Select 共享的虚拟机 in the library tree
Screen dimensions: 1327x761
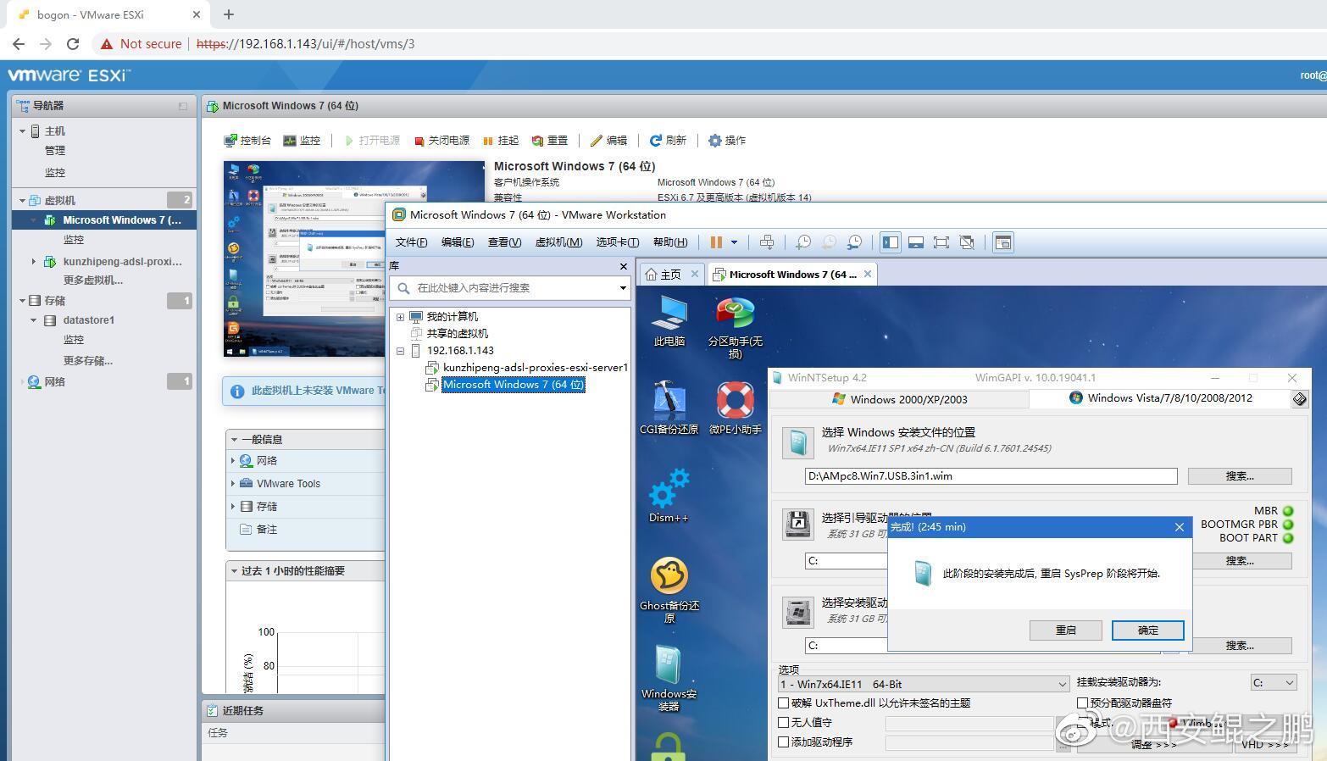click(458, 334)
